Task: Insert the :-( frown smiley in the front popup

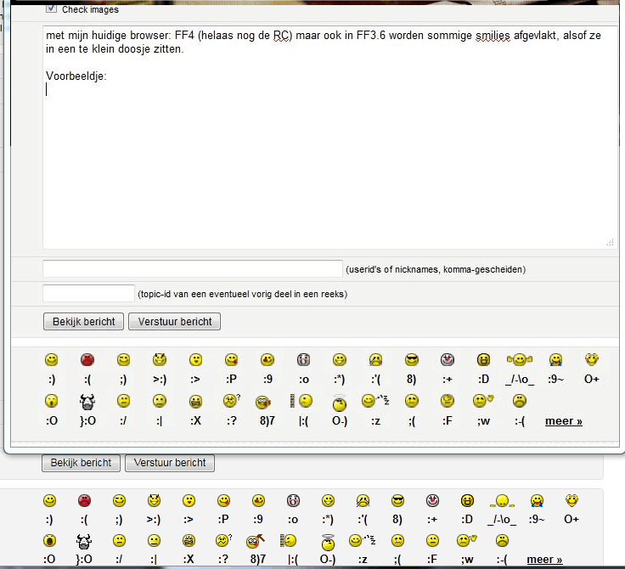Action: pos(520,401)
